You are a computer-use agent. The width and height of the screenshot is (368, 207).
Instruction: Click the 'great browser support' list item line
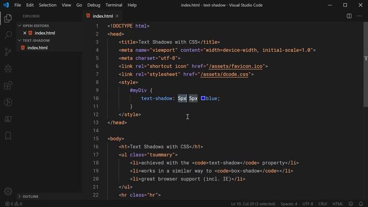187,179
